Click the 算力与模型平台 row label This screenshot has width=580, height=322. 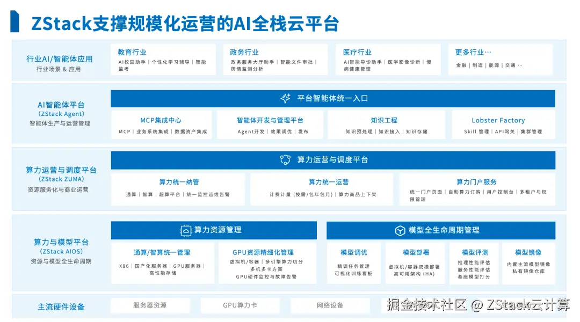tap(61, 242)
